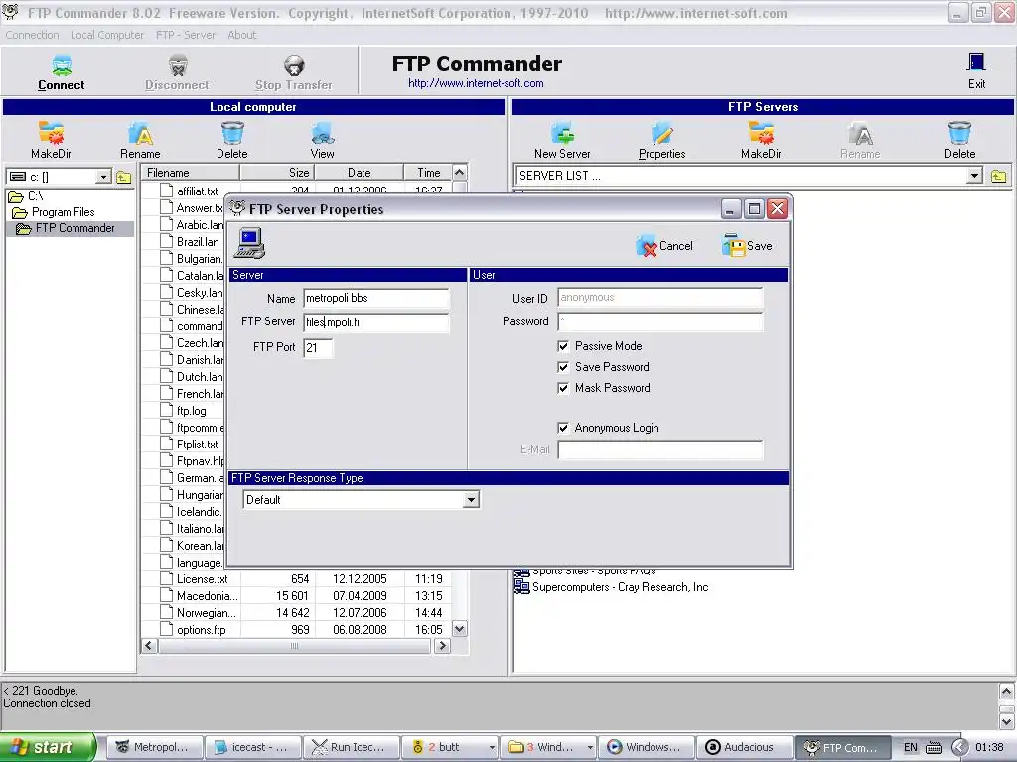The image size is (1017, 762).
Task: Click the up-folder icon next to local drive selector
Action: (124, 177)
